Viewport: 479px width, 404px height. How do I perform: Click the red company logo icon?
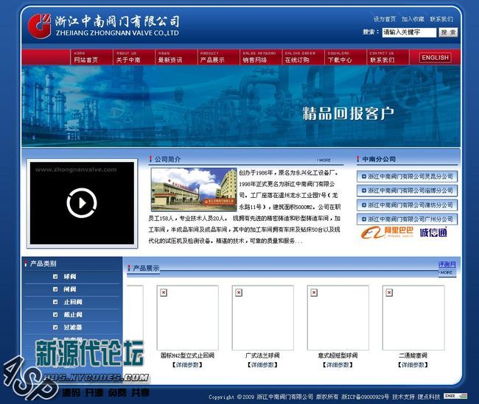point(39,25)
